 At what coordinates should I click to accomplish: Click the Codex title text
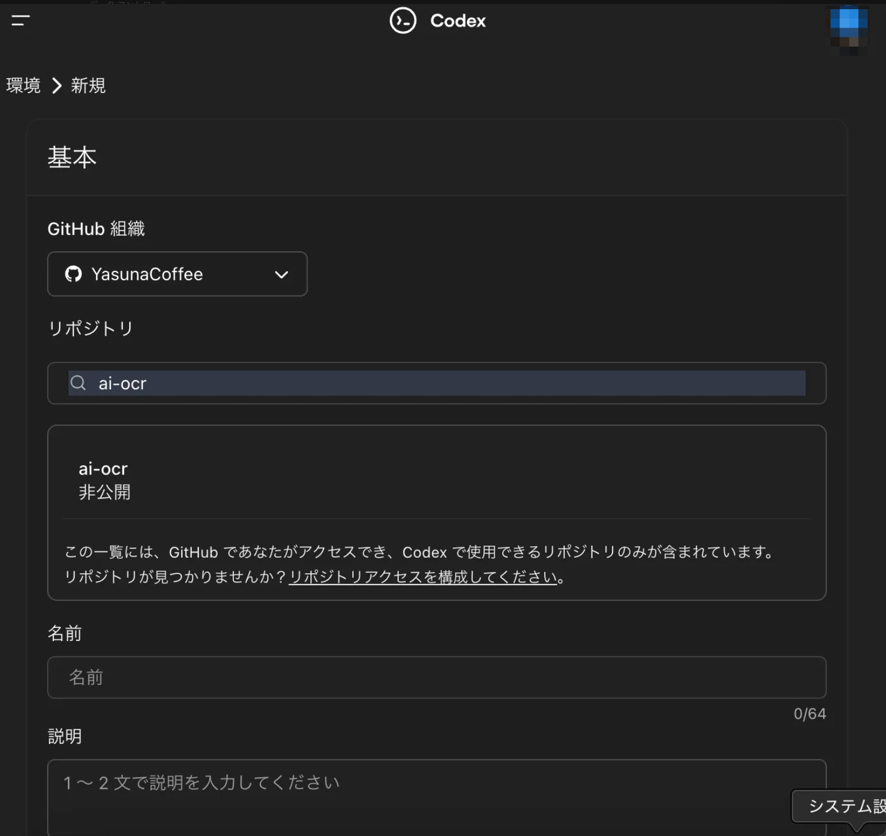coord(457,21)
